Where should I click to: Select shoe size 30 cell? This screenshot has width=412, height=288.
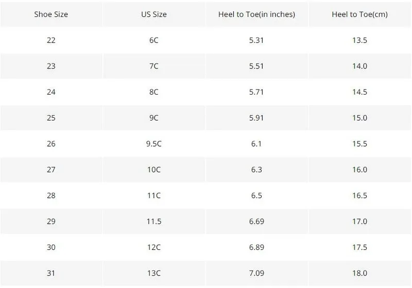pos(51,247)
